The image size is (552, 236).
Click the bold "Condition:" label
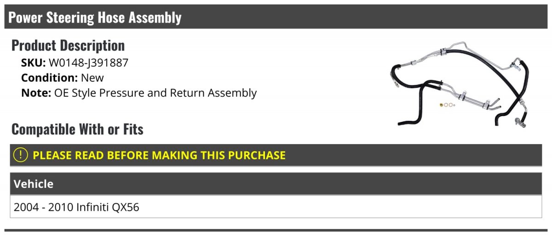coord(49,78)
